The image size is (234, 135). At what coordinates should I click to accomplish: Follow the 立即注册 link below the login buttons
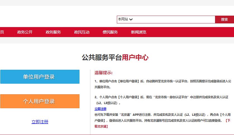[x=40, y=122]
